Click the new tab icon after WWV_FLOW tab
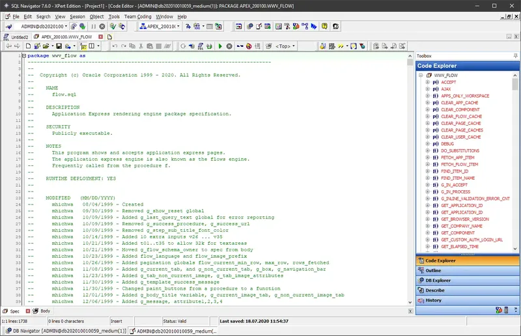 click(109, 37)
